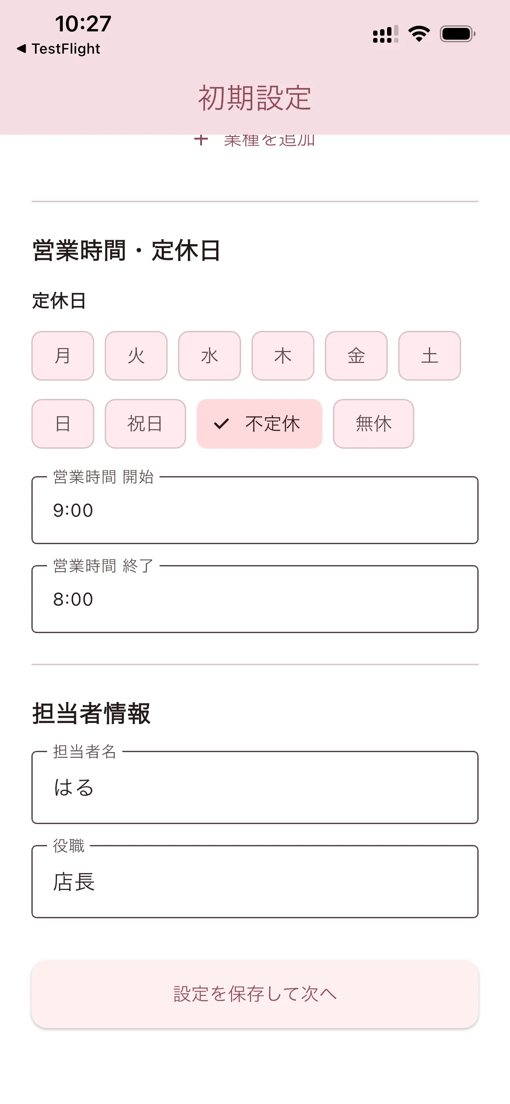This screenshot has width=510, height=1104.
Task: Tap the battery status icon
Action: pyautogui.click(x=457, y=34)
